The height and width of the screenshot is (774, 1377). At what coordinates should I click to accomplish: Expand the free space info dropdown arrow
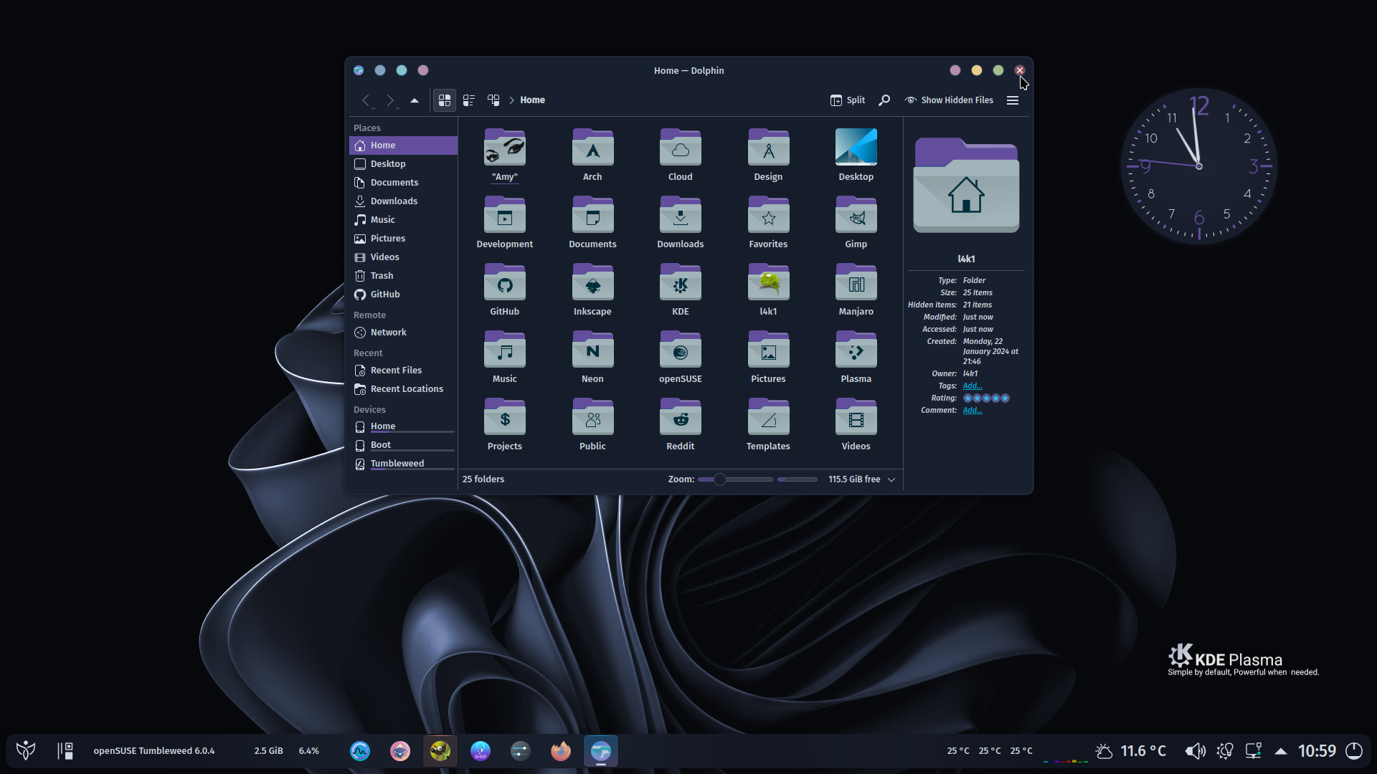tap(891, 479)
